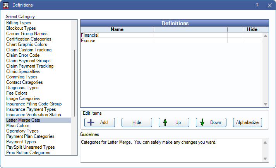Open the Misc Colors category

point(18,126)
